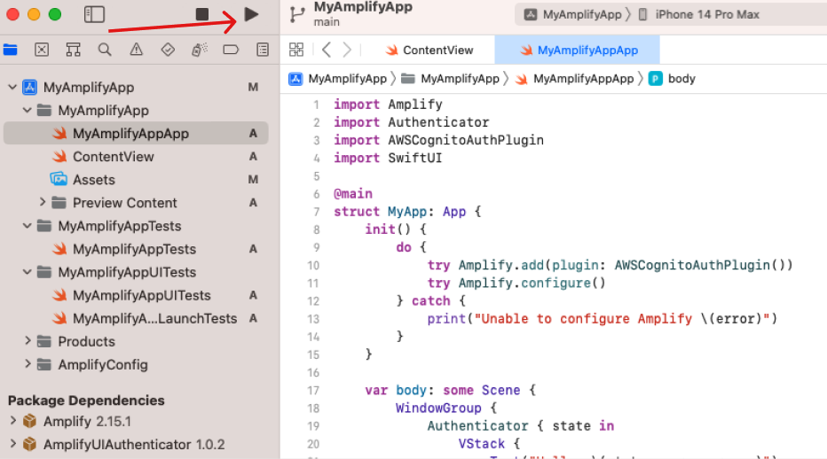This screenshot has height=459, width=827.
Task: Open the Issue navigator warning icon
Action: pos(136,50)
